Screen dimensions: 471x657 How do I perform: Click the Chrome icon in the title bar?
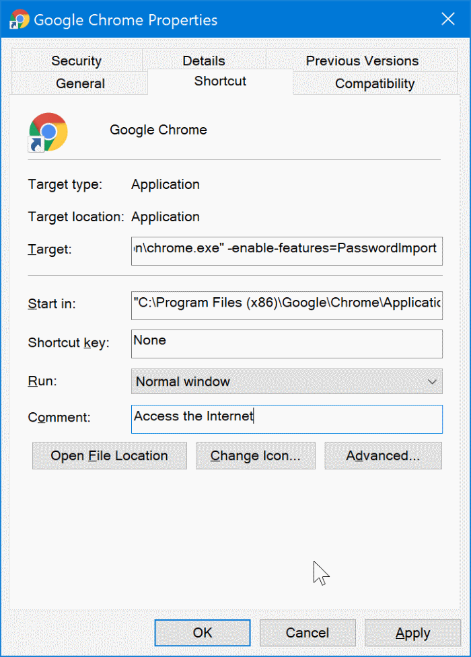coord(19,20)
